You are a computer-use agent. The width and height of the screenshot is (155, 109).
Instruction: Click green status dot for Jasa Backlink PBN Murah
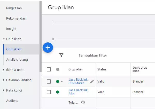pyautogui.click(x=58, y=81)
